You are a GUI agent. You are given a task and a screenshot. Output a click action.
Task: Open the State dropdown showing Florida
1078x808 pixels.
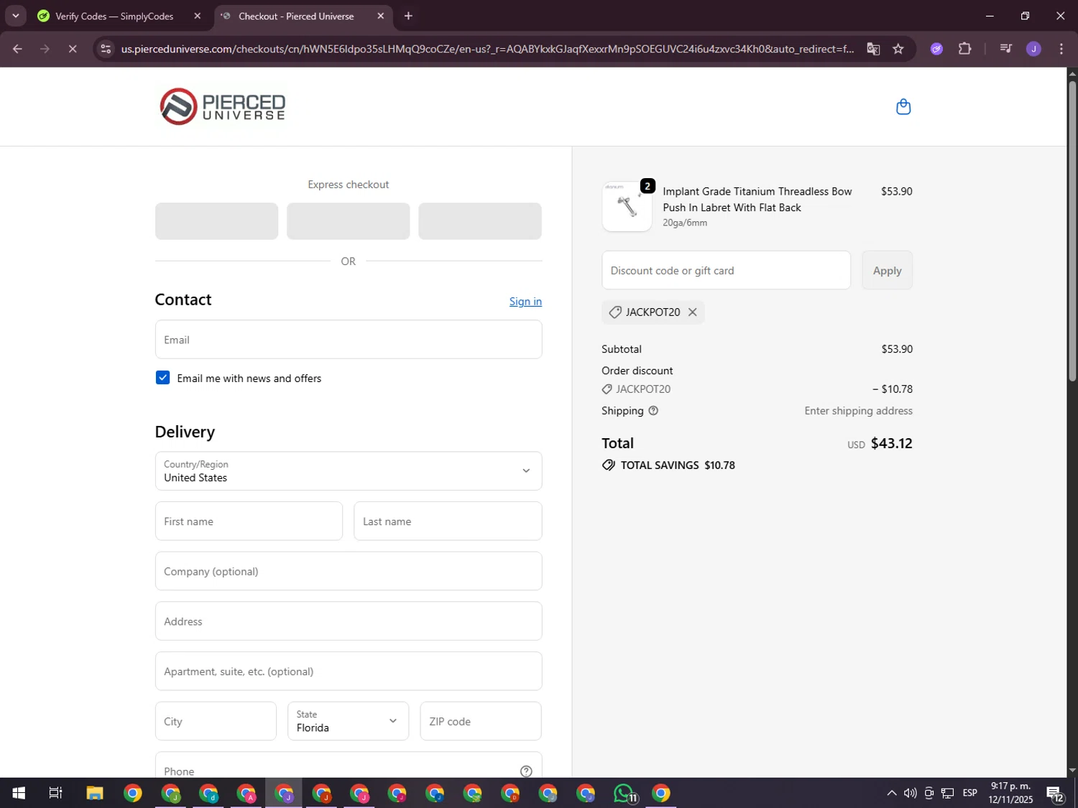click(349, 721)
